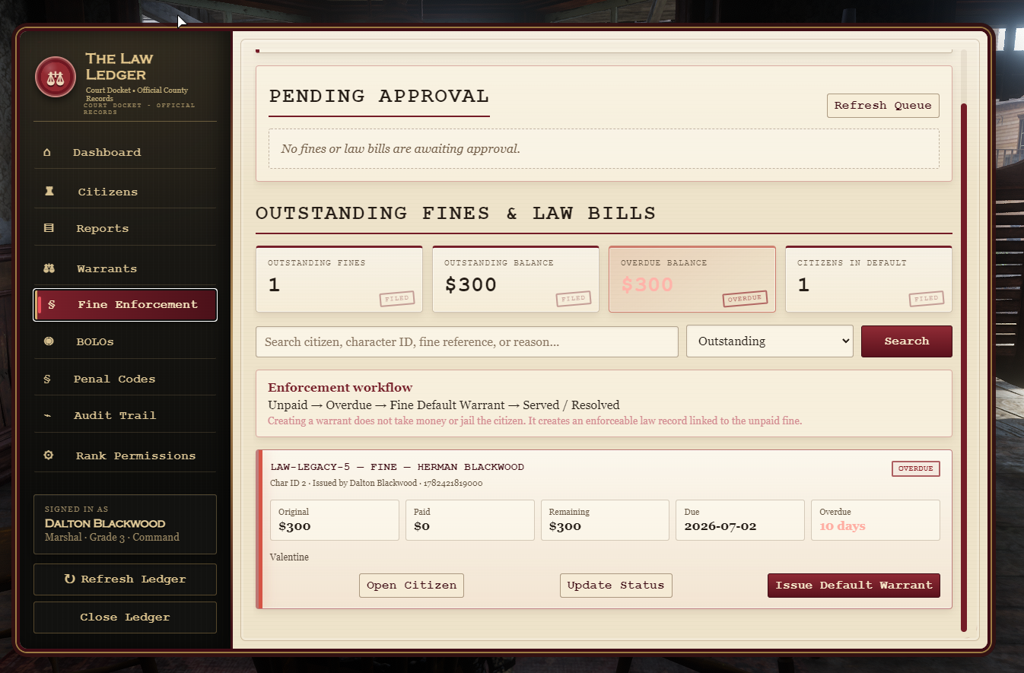1024x673 pixels.
Task: Click the vertical scrollbar of the ledger
Action: point(964,367)
